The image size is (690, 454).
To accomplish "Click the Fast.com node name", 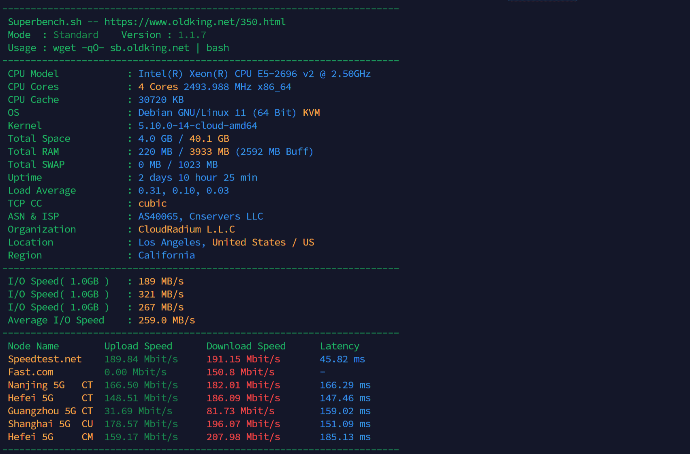I will pos(30,372).
